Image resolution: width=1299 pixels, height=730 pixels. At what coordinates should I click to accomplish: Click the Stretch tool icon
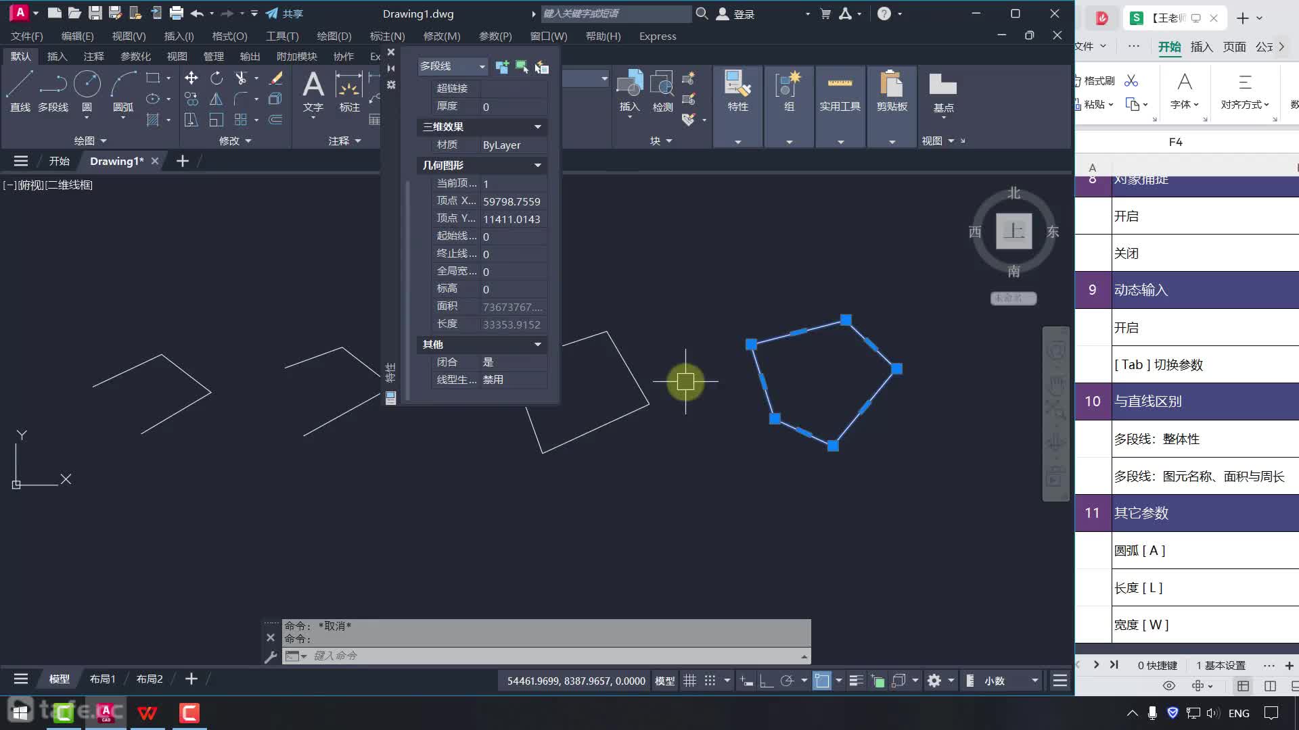point(191,120)
